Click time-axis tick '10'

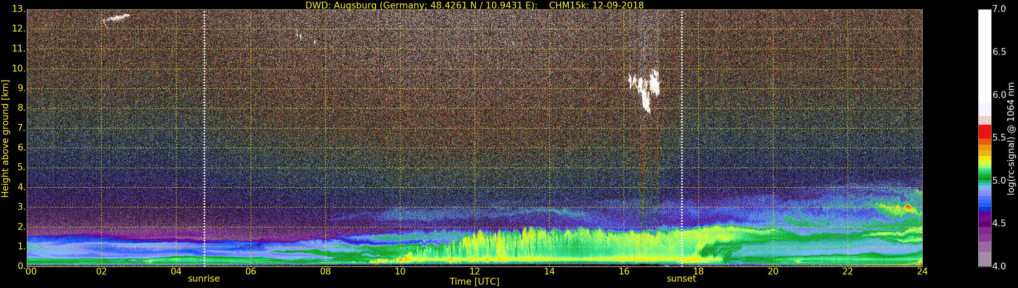pos(400,271)
